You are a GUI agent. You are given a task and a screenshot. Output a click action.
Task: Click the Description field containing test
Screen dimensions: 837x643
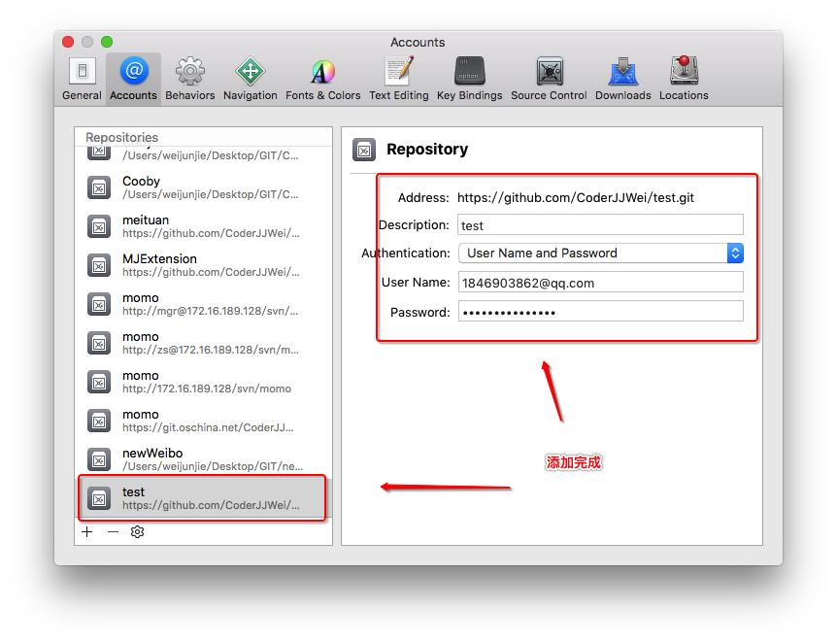point(600,224)
